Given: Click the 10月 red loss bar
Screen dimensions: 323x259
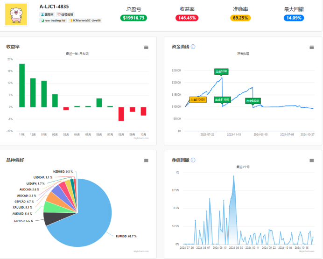Looking at the screenshot, I should pos(143,111).
